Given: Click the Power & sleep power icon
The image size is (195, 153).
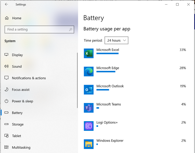Looking at the screenshot, I should point(6,101).
